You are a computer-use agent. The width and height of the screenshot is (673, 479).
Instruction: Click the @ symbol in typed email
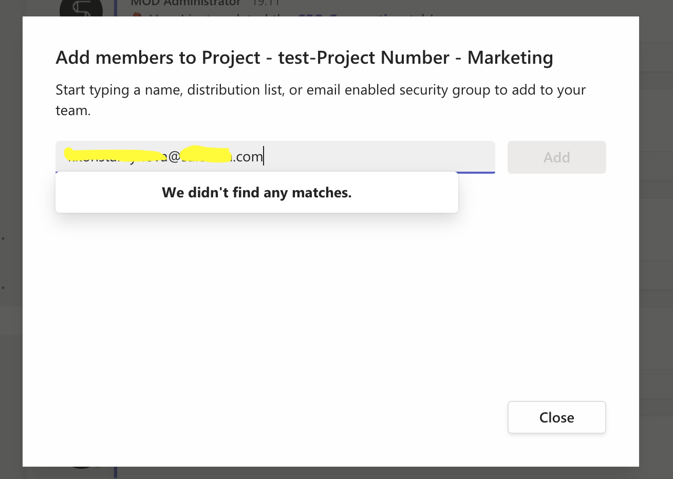(x=174, y=157)
